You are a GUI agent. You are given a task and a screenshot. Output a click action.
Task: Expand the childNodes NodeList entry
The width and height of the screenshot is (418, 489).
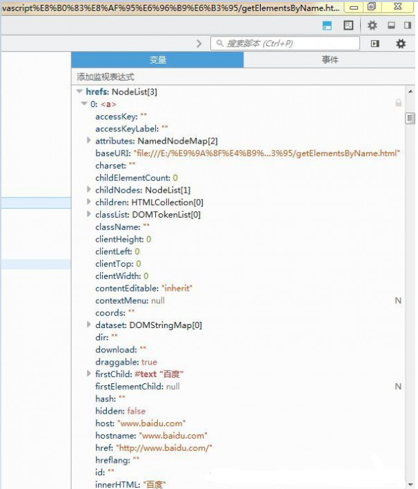coord(89,189)
